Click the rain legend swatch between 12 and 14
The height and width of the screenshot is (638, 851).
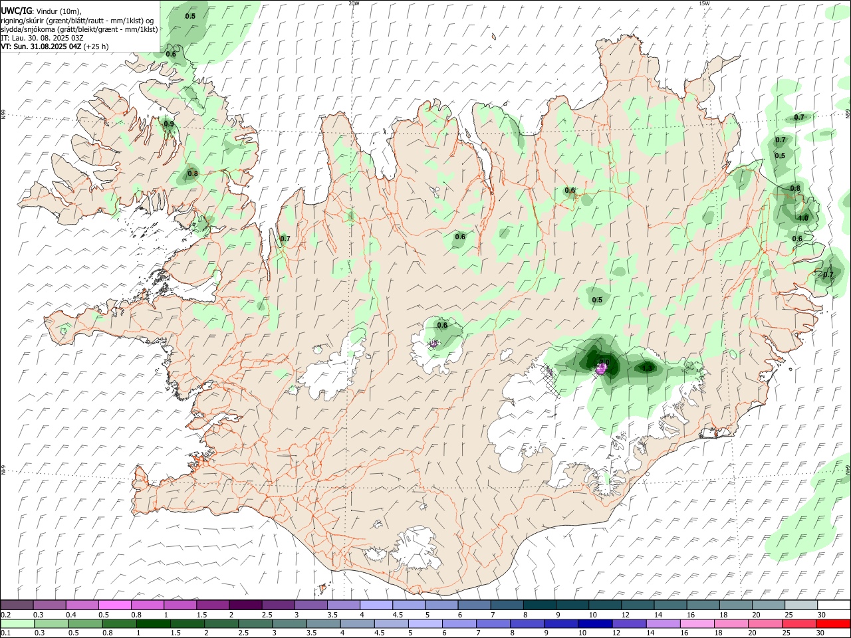(629, 623)
